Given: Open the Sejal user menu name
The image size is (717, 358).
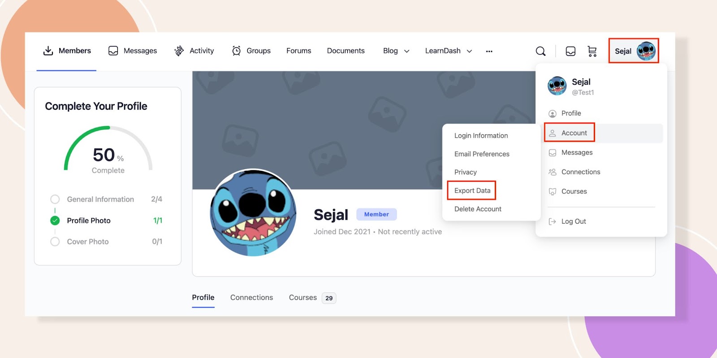Looking at the screenshot, I should tap(623, 51).
